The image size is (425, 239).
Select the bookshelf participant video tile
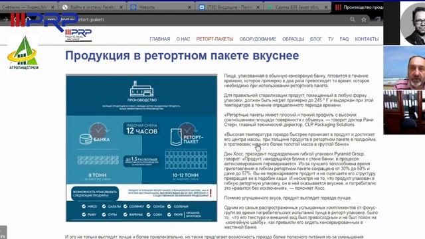click(404, 112)
